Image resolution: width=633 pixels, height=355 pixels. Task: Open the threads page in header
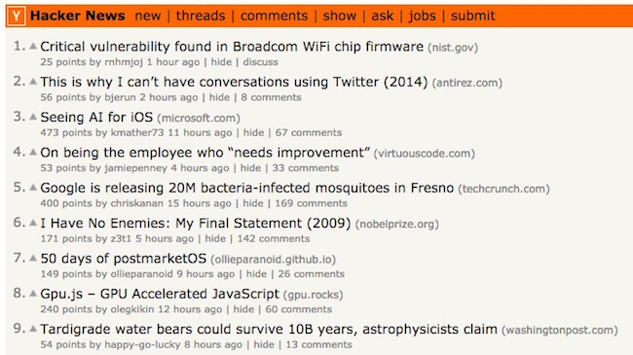click(201, 16)
